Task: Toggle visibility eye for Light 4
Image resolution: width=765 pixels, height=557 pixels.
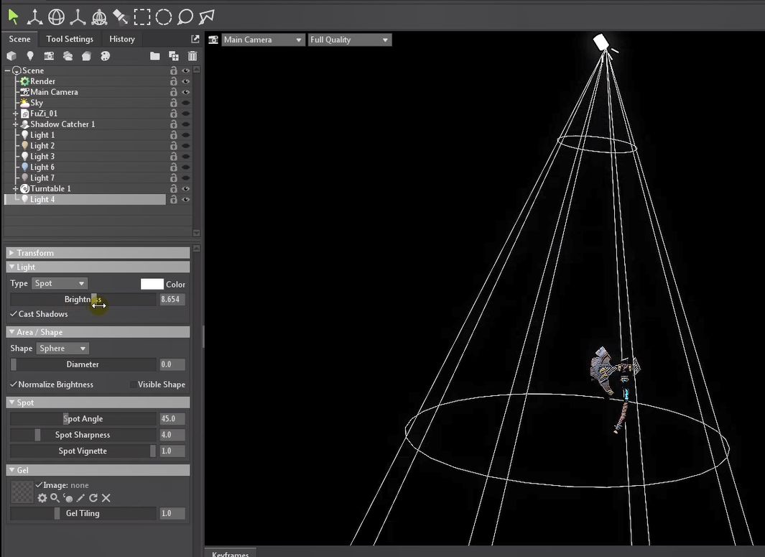Action: [186, 200]
